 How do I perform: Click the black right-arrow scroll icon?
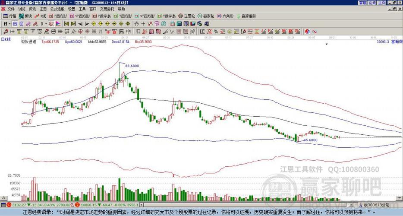[x=87, y=24]
